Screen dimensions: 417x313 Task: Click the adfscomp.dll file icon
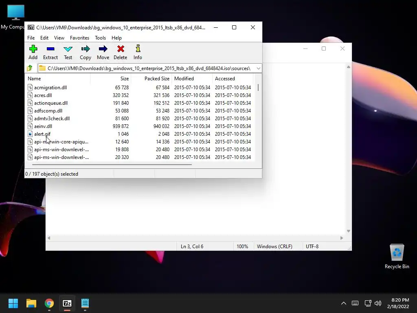[x=30, y=111]
